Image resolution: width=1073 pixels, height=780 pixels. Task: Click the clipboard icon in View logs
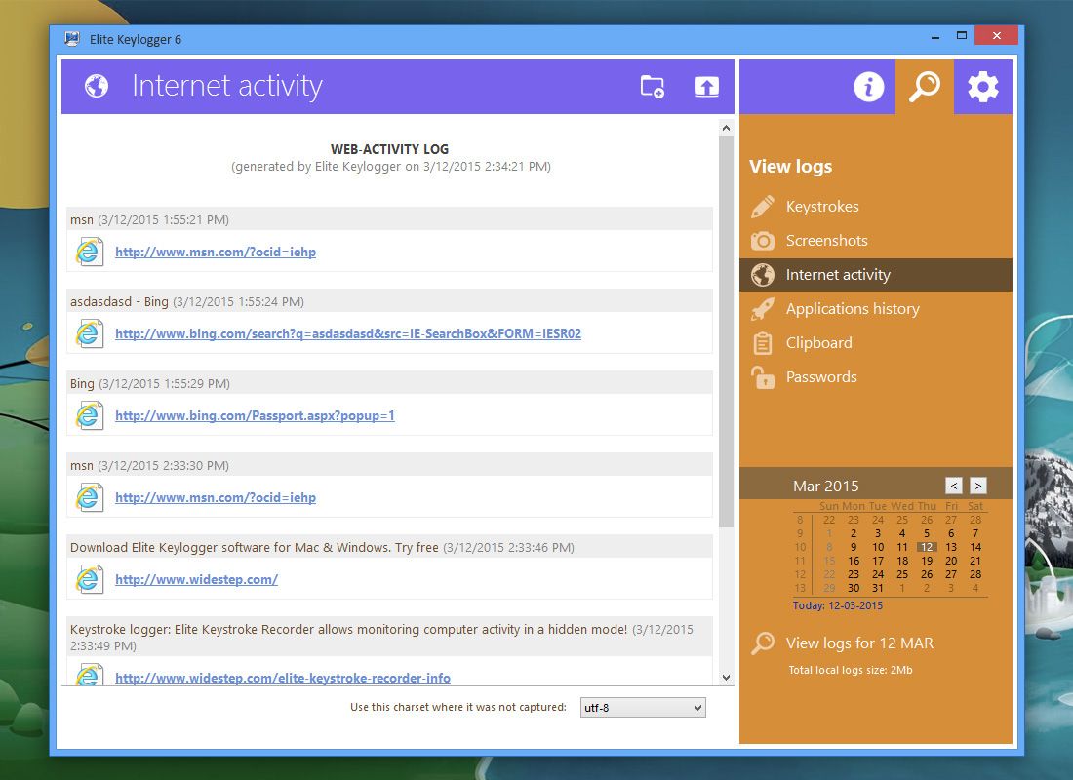(763, 343)
